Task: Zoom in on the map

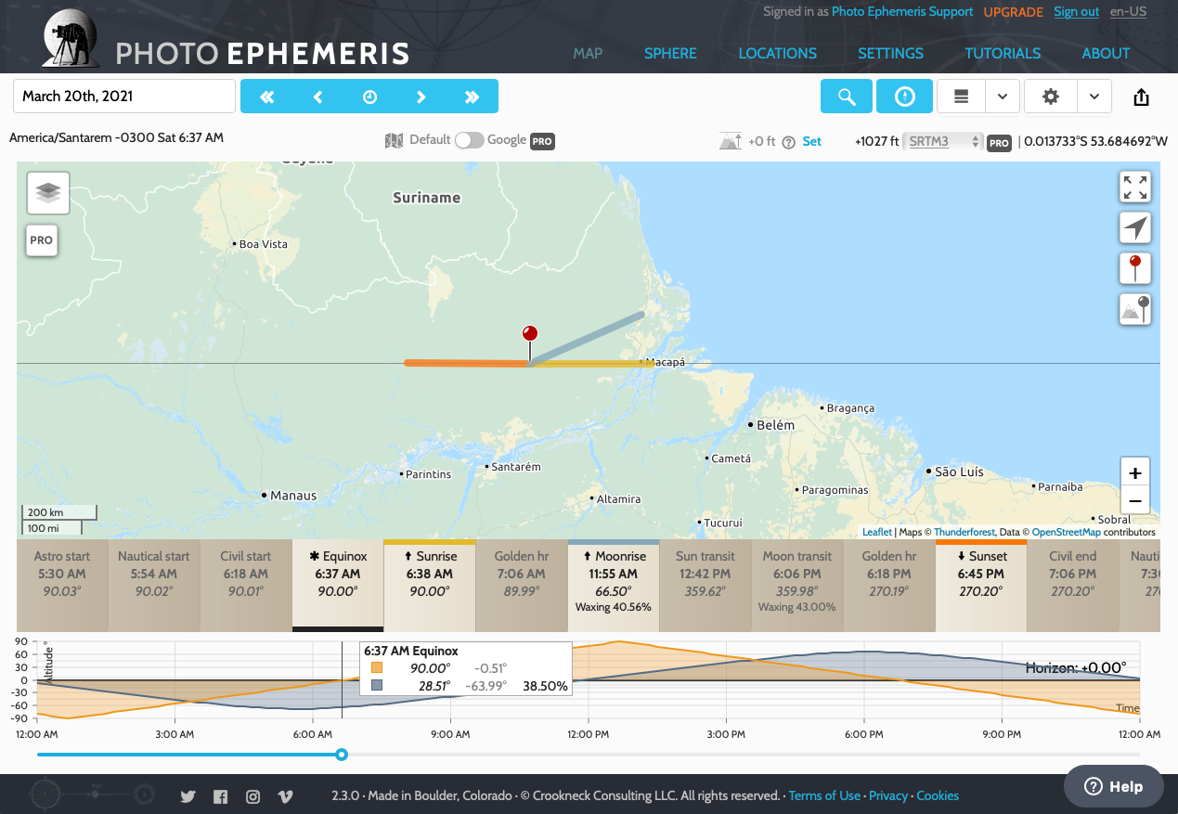Action: pos(1134,472)
